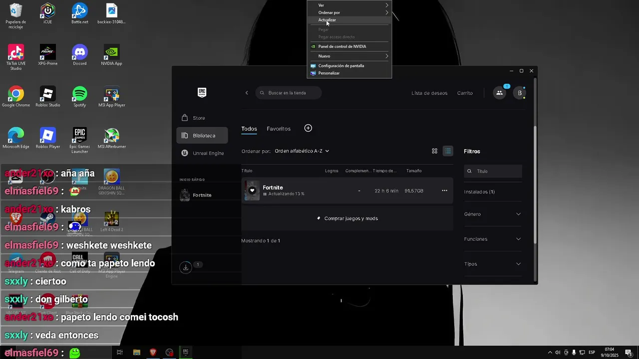Open Microsoft Edge desktop icon

[16, 138]
